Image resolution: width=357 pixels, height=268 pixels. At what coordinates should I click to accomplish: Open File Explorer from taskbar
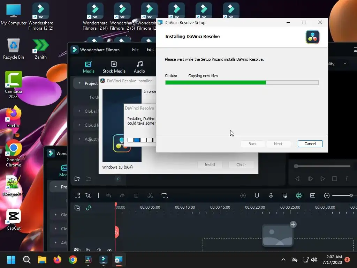tap(42, 260)
